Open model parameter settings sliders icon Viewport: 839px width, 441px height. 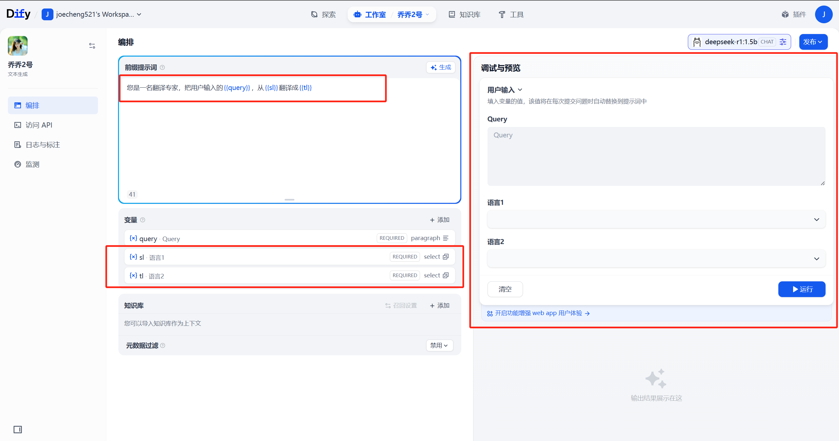tap(783, 42)
